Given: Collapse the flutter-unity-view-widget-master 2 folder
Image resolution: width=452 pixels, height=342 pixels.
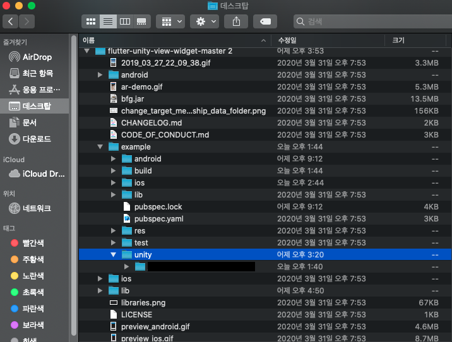Looking at the screenshot, I should tap(86, 51).
